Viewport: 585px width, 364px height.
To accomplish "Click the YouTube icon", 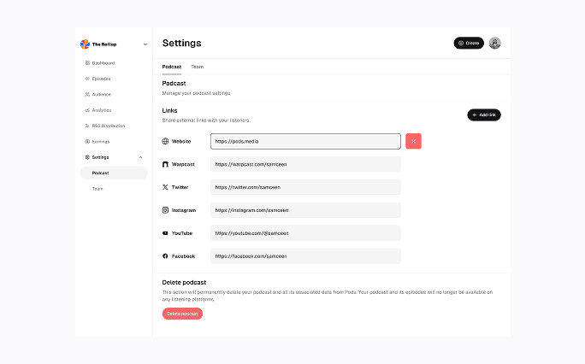I will [165, 233].
